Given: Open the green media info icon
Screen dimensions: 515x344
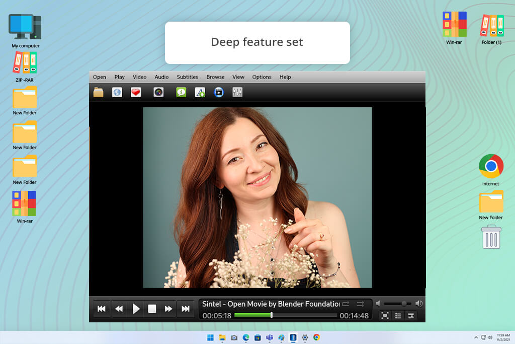Looking at the screenshot, I should tap(181, 92).
